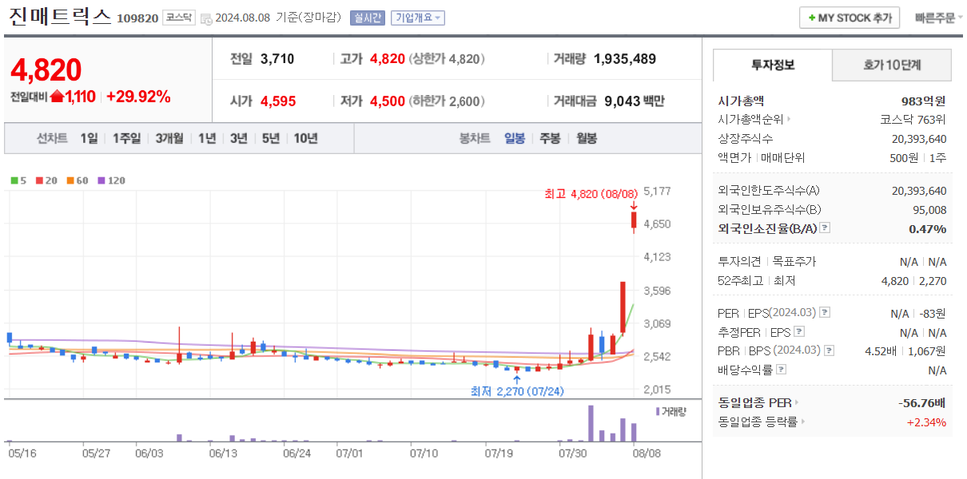Click the 동일업종 PER link

point(754,402)
